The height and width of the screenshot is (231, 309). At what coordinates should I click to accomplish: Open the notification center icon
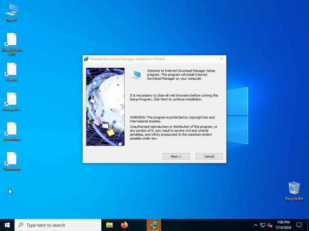pyautogui.click(x=299, y=225)
